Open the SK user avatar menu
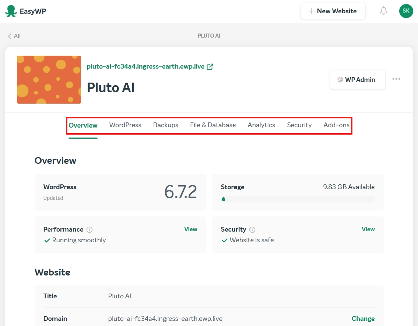This screenshot has width=418, height=326. (406, 11)
